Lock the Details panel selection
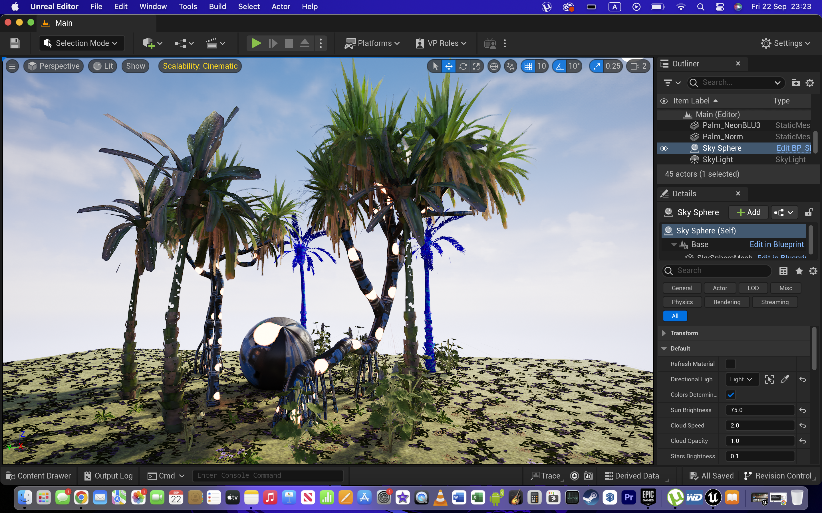 click(809, 212)
